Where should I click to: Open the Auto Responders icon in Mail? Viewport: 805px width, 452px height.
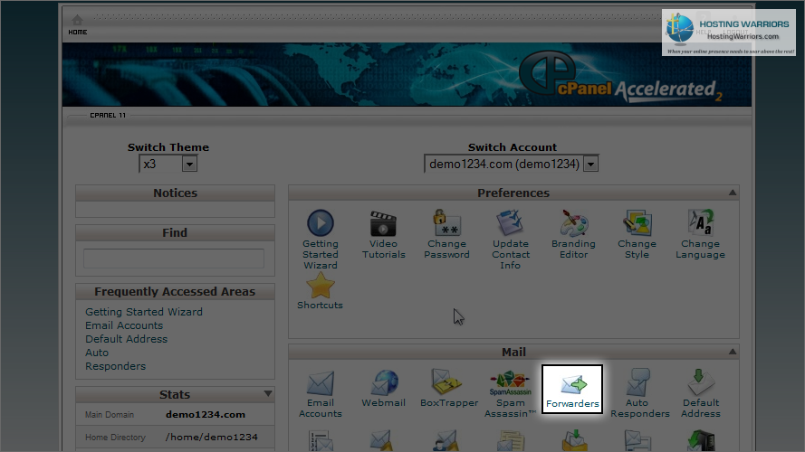[x=637, y=382]
